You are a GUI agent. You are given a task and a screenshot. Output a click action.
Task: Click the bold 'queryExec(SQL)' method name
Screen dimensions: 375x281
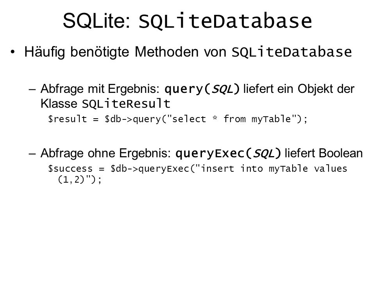pyautogui.click(x=228, y=153)
